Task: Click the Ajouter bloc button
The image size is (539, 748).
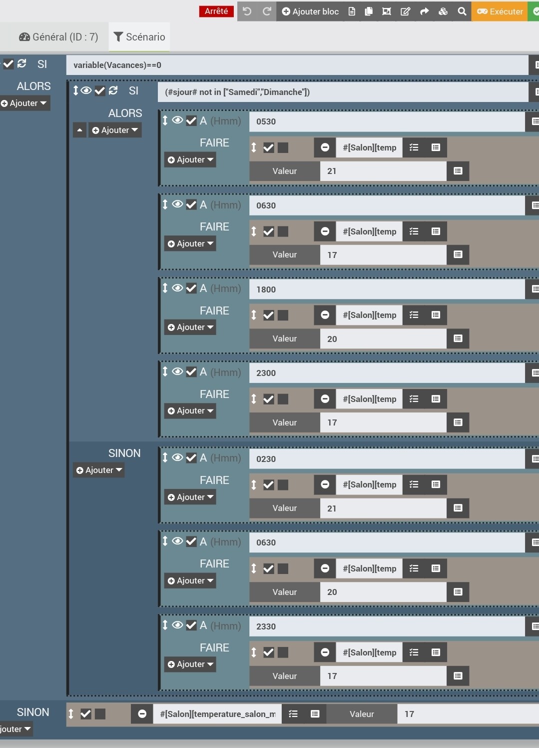Action: [310, 11]
